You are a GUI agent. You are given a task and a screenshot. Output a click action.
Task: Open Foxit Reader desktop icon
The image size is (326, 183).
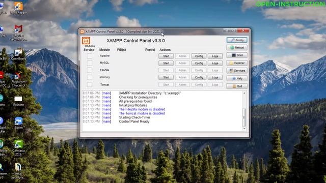(18, 8)
